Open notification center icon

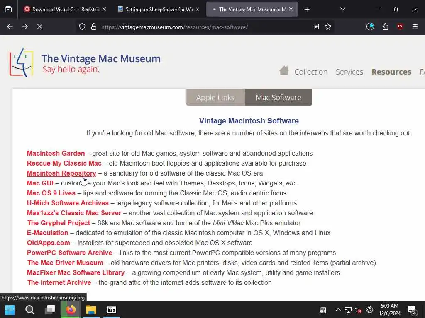tap(412, 311)
